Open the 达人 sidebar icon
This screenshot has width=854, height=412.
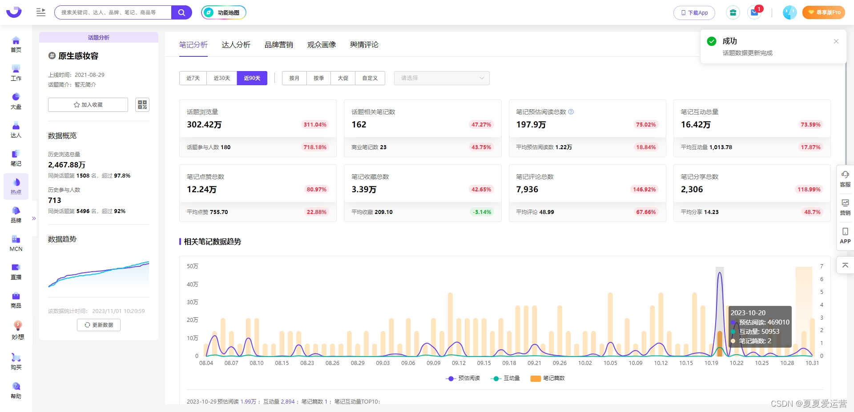pos(16,130)
